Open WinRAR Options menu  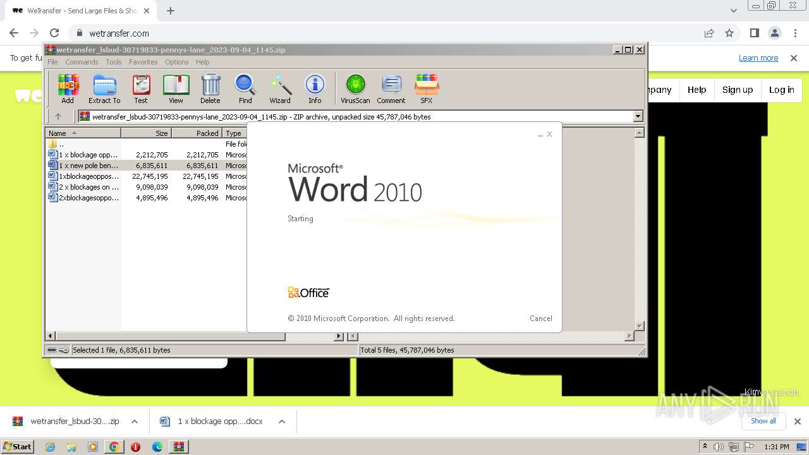[177, 62]
